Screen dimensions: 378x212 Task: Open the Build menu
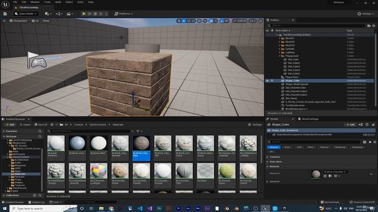(58, 2)
